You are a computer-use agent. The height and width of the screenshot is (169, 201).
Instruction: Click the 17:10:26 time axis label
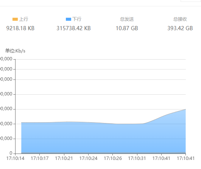[113, 158]
